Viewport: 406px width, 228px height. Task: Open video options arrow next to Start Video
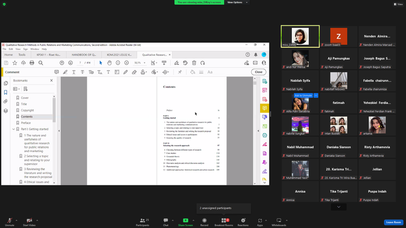(37, 220)
